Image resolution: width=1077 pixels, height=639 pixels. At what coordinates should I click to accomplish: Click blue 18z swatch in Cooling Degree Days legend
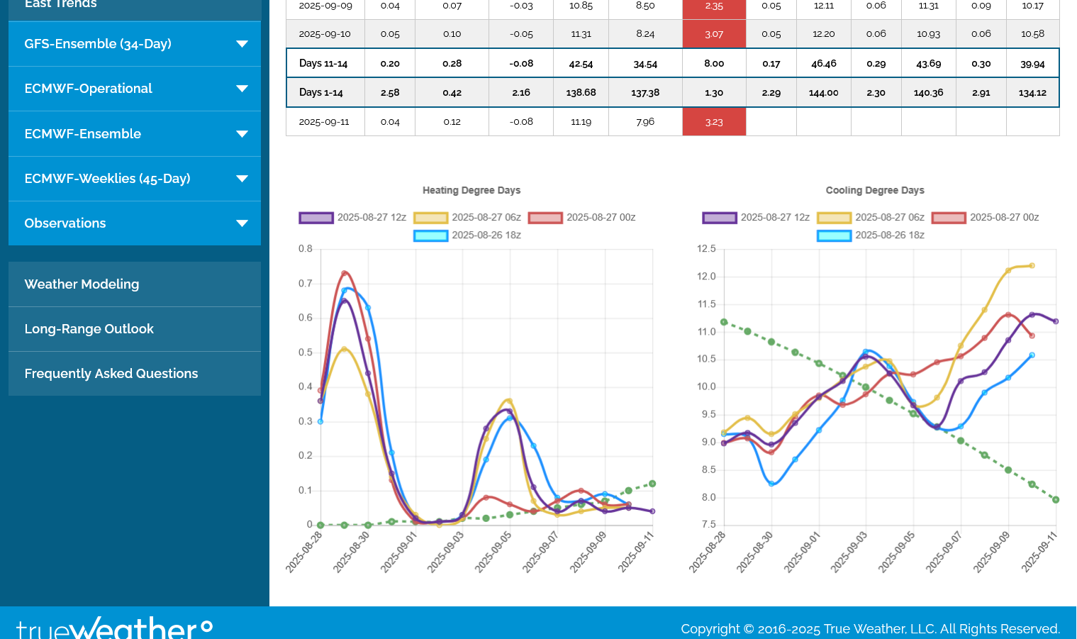coord(834,235)
